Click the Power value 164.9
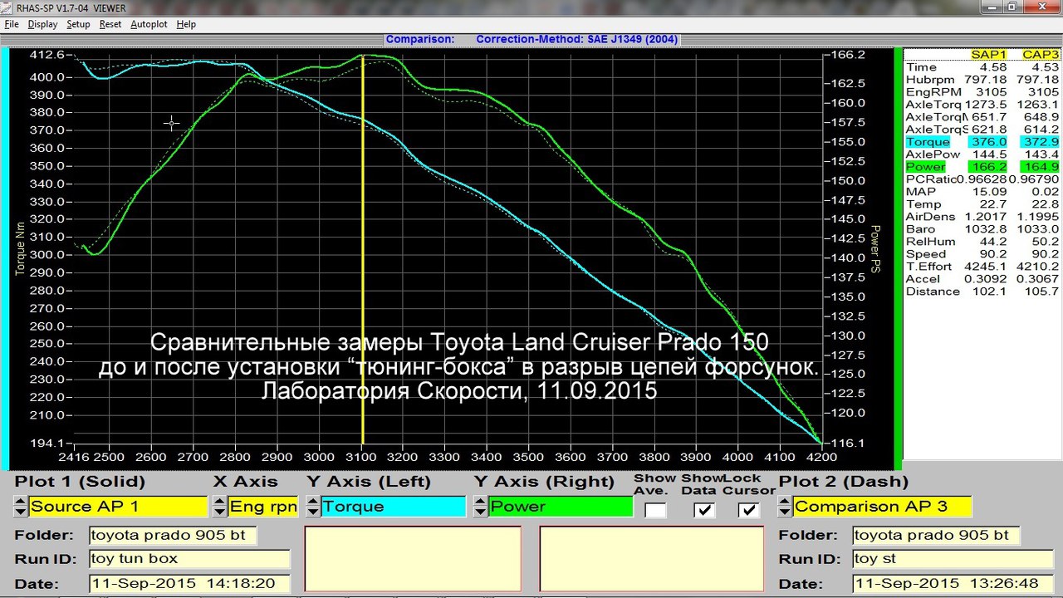The height and width of the screenshot is (598, 1063). pos(1041,167)
